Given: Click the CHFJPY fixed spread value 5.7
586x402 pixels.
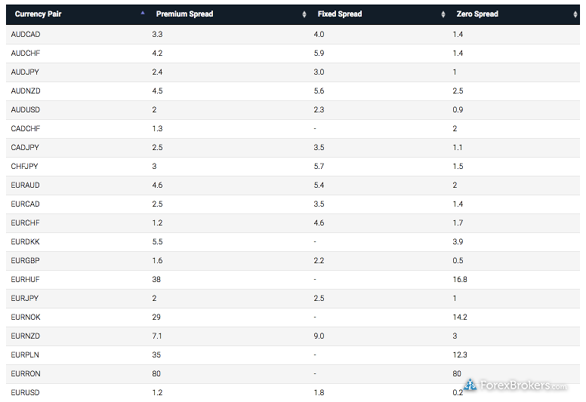Looking at the screenshot, I should pos(319,167).
